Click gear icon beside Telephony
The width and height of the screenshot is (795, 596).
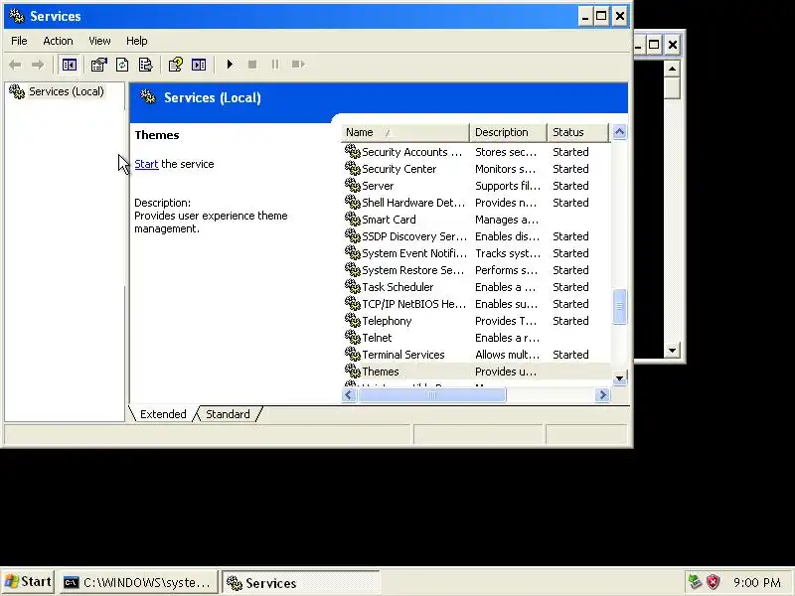pos(353,320)
